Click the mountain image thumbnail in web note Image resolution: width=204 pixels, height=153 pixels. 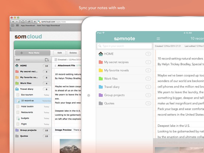pyautogui.click(x=70, y=146)
